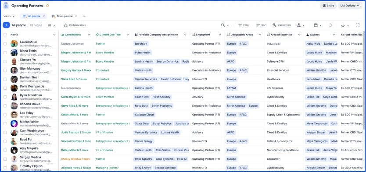Click the Ion Vision company tag
The image size is (366, 172).
pyautogui.click(x=141, y=44)
